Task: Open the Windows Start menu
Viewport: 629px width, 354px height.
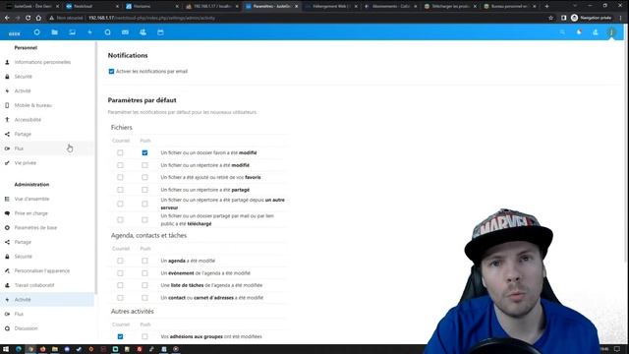Action: [6, 349]
